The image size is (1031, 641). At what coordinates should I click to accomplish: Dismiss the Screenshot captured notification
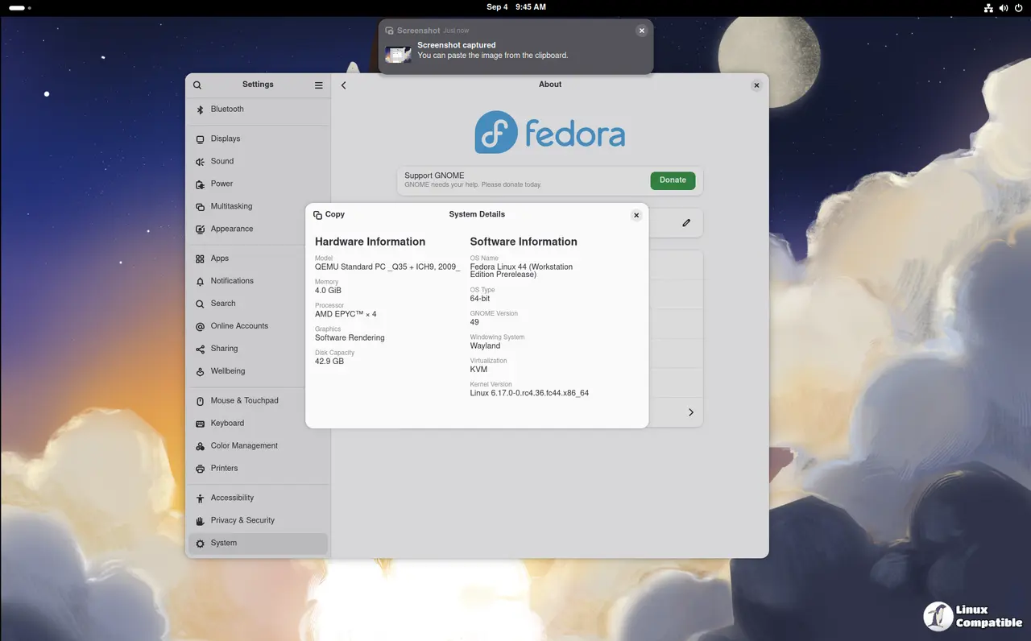[x=641, y=31]
